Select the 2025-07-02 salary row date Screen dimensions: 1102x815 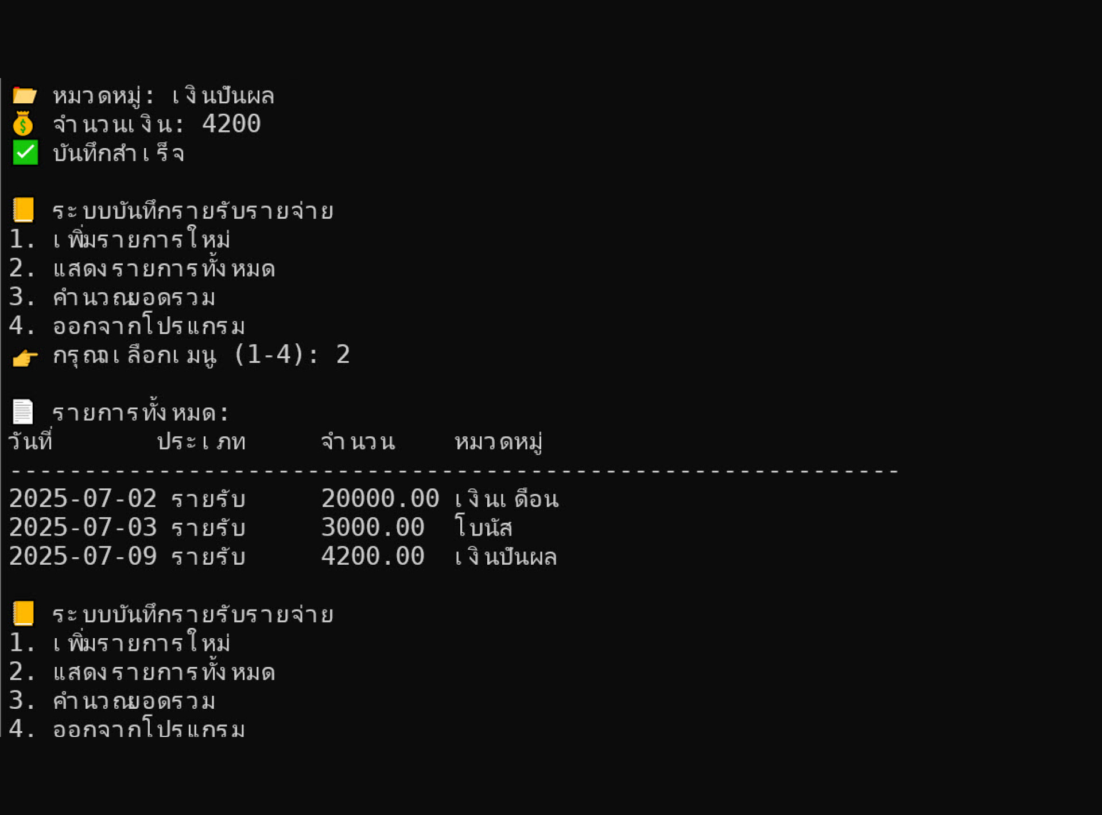(83, 499)
